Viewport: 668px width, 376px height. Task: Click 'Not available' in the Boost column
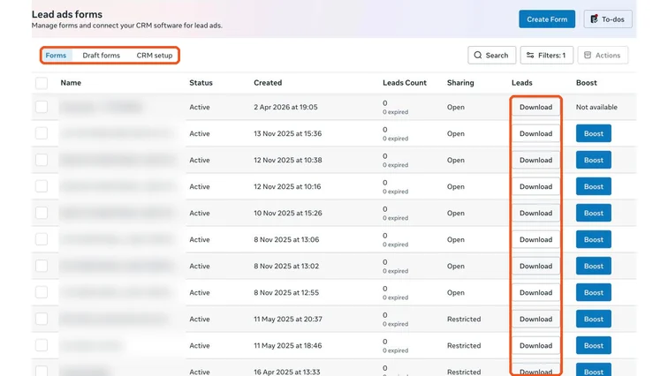click(596, 107)
